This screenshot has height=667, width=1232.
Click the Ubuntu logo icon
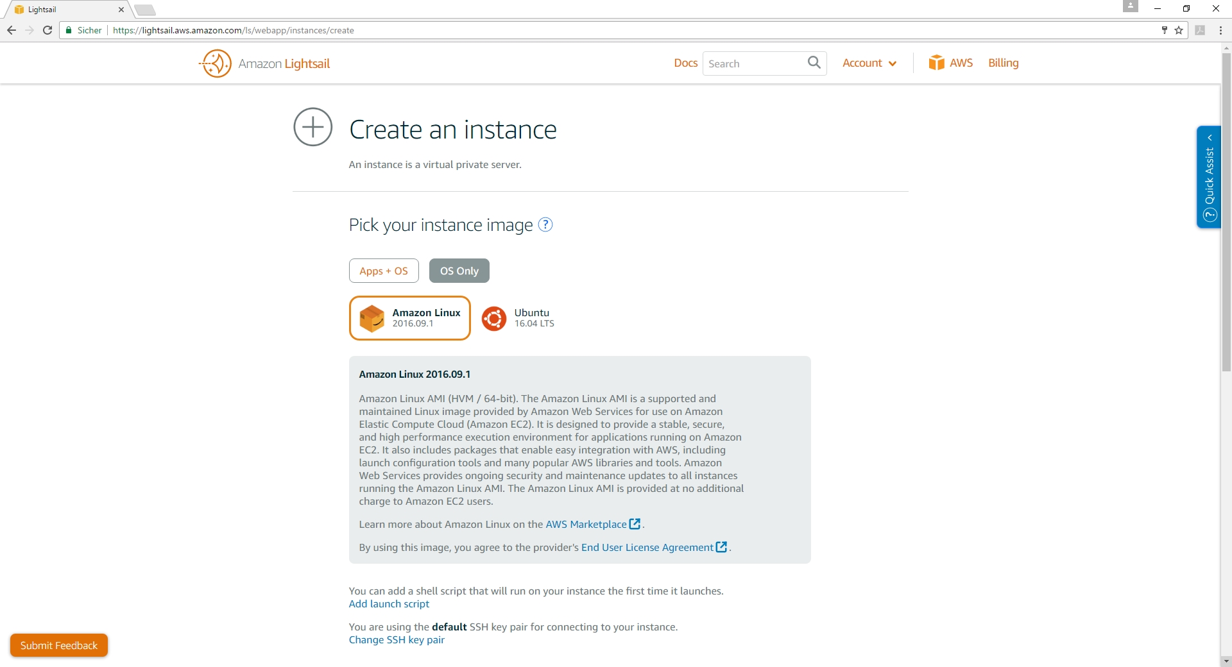coord(494,318)
